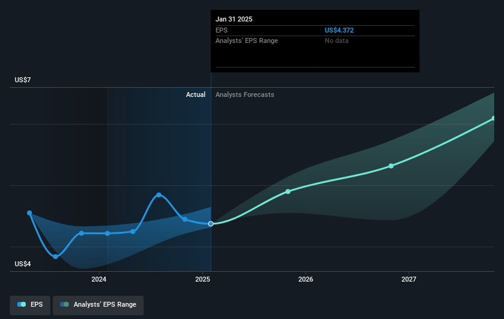
Task: Select the lowest EPS point in 2023
Action: (55, 256)
